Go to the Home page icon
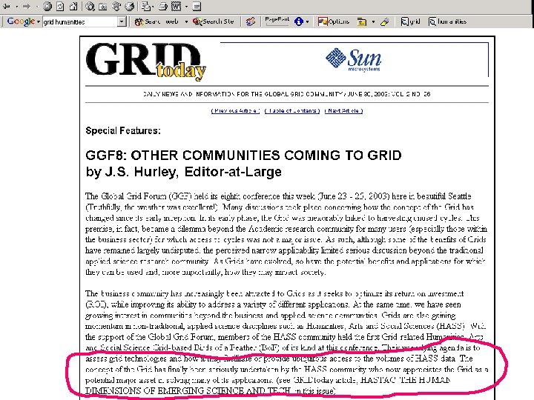This screenshot has height=400, width=534. click(73, 6)
